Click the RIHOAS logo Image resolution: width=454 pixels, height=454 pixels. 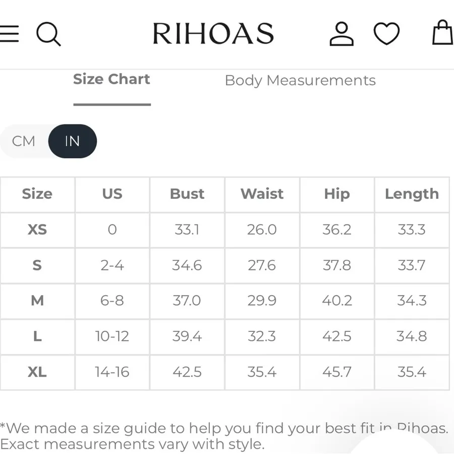pos(213,34)
